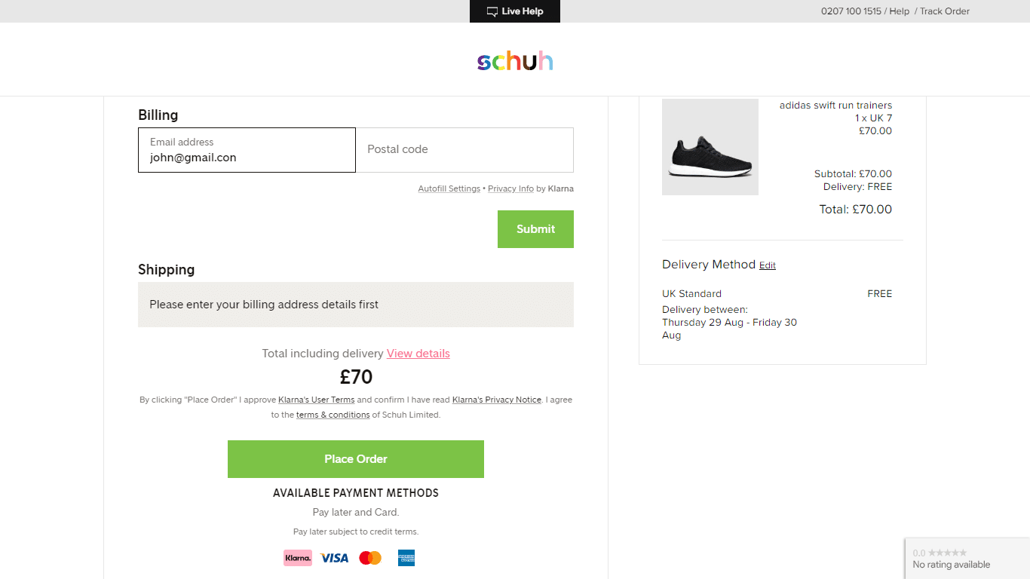Open the Help page from the header
Image resolution: width=1030 pixels, height=579 pixels.
(x=900, y=11)
